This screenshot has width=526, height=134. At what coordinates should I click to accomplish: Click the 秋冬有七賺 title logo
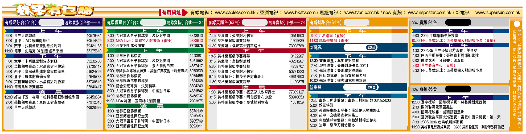(x=54, y=11)
